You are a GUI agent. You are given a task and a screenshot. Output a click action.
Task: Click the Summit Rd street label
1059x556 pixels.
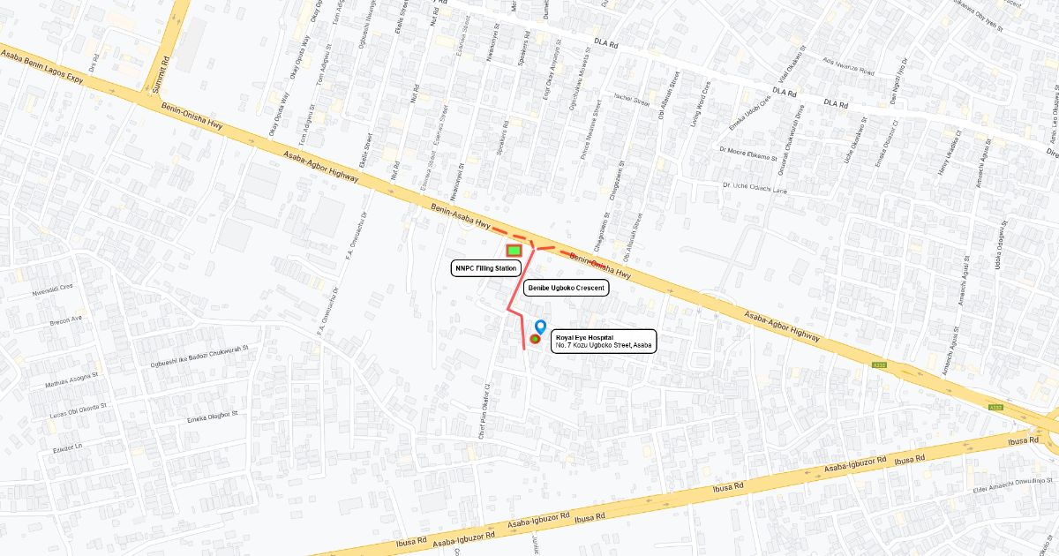pyautogui.click(x=161, y=75)
